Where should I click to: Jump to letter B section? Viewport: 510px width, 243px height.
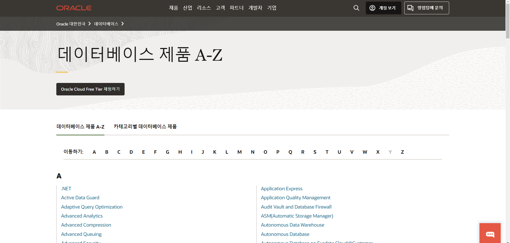[x=107, y=152]
